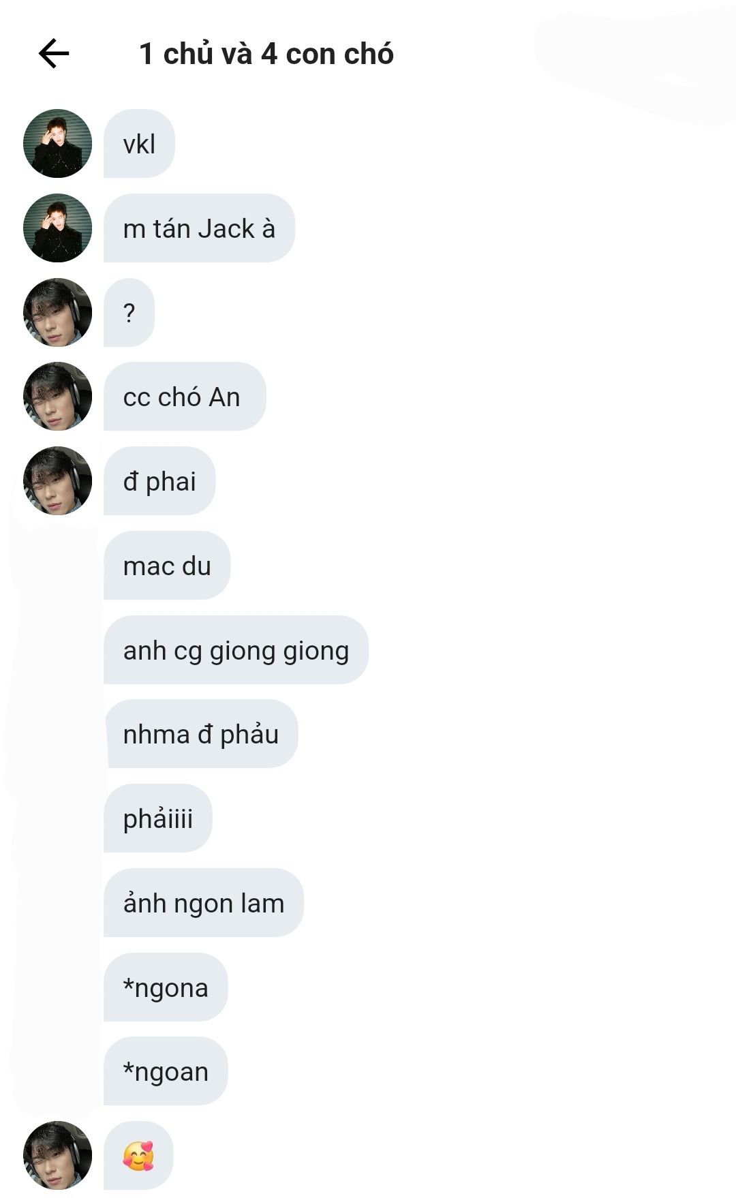Select 'anh cg giong giong' message
This screenshot has height=1198, width=736.
pos(236,650)
